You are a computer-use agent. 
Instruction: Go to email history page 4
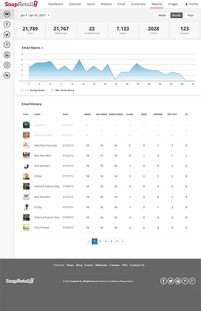tap(111, 241)
